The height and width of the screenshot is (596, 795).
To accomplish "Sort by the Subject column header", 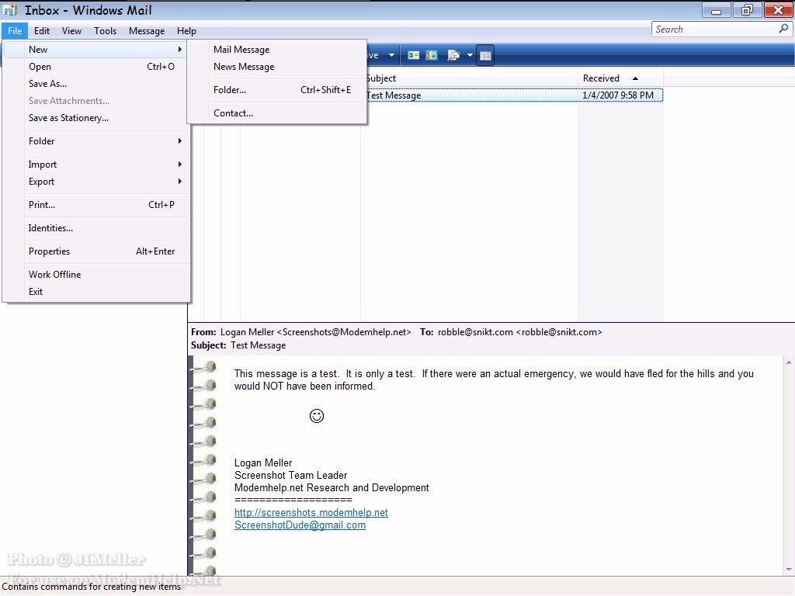I will pos(471,78).
